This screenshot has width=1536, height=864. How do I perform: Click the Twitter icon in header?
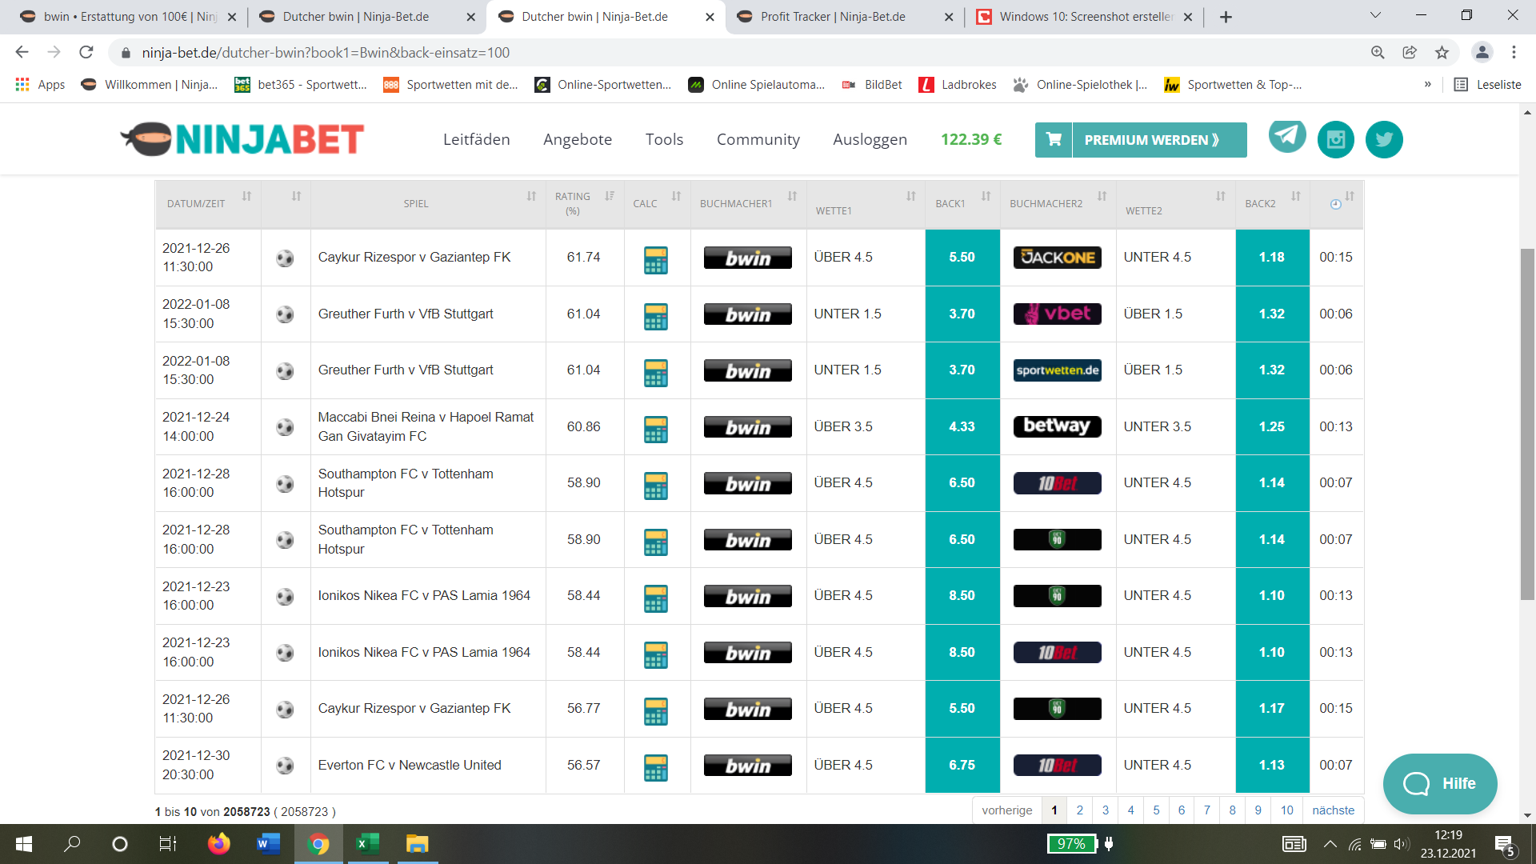1384,140
